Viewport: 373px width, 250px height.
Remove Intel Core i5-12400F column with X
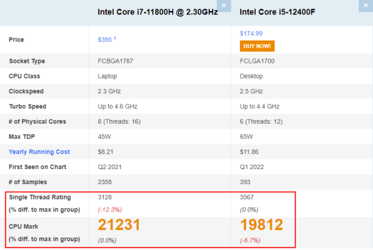click(x=366, y=6)
